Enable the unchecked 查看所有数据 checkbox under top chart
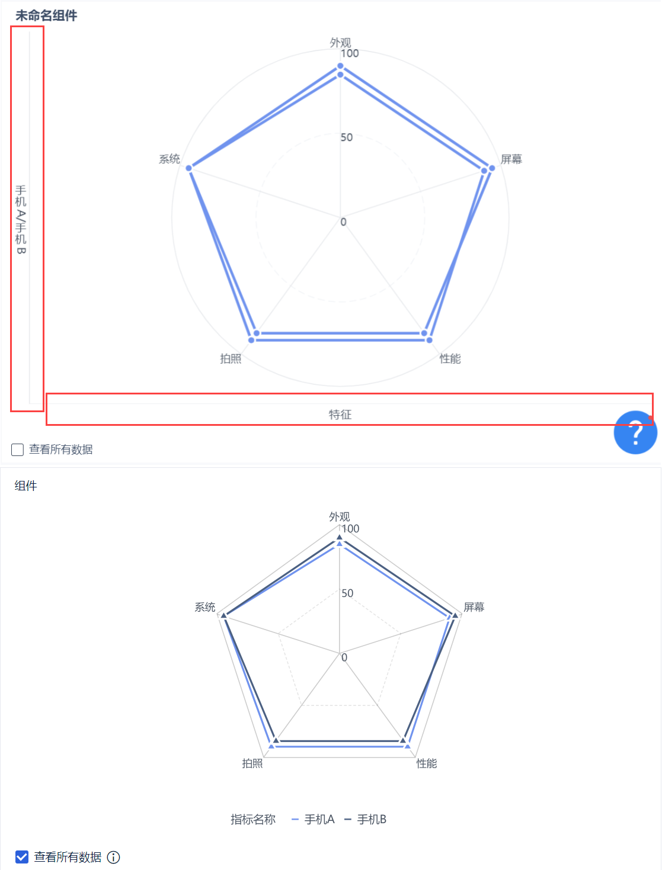Image resolution: width=662 pixels, height=870 pixels. (18, 450)
